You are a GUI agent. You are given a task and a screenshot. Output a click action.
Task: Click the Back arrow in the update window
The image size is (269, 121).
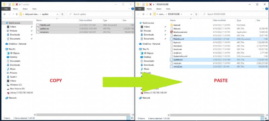[5, 14]
